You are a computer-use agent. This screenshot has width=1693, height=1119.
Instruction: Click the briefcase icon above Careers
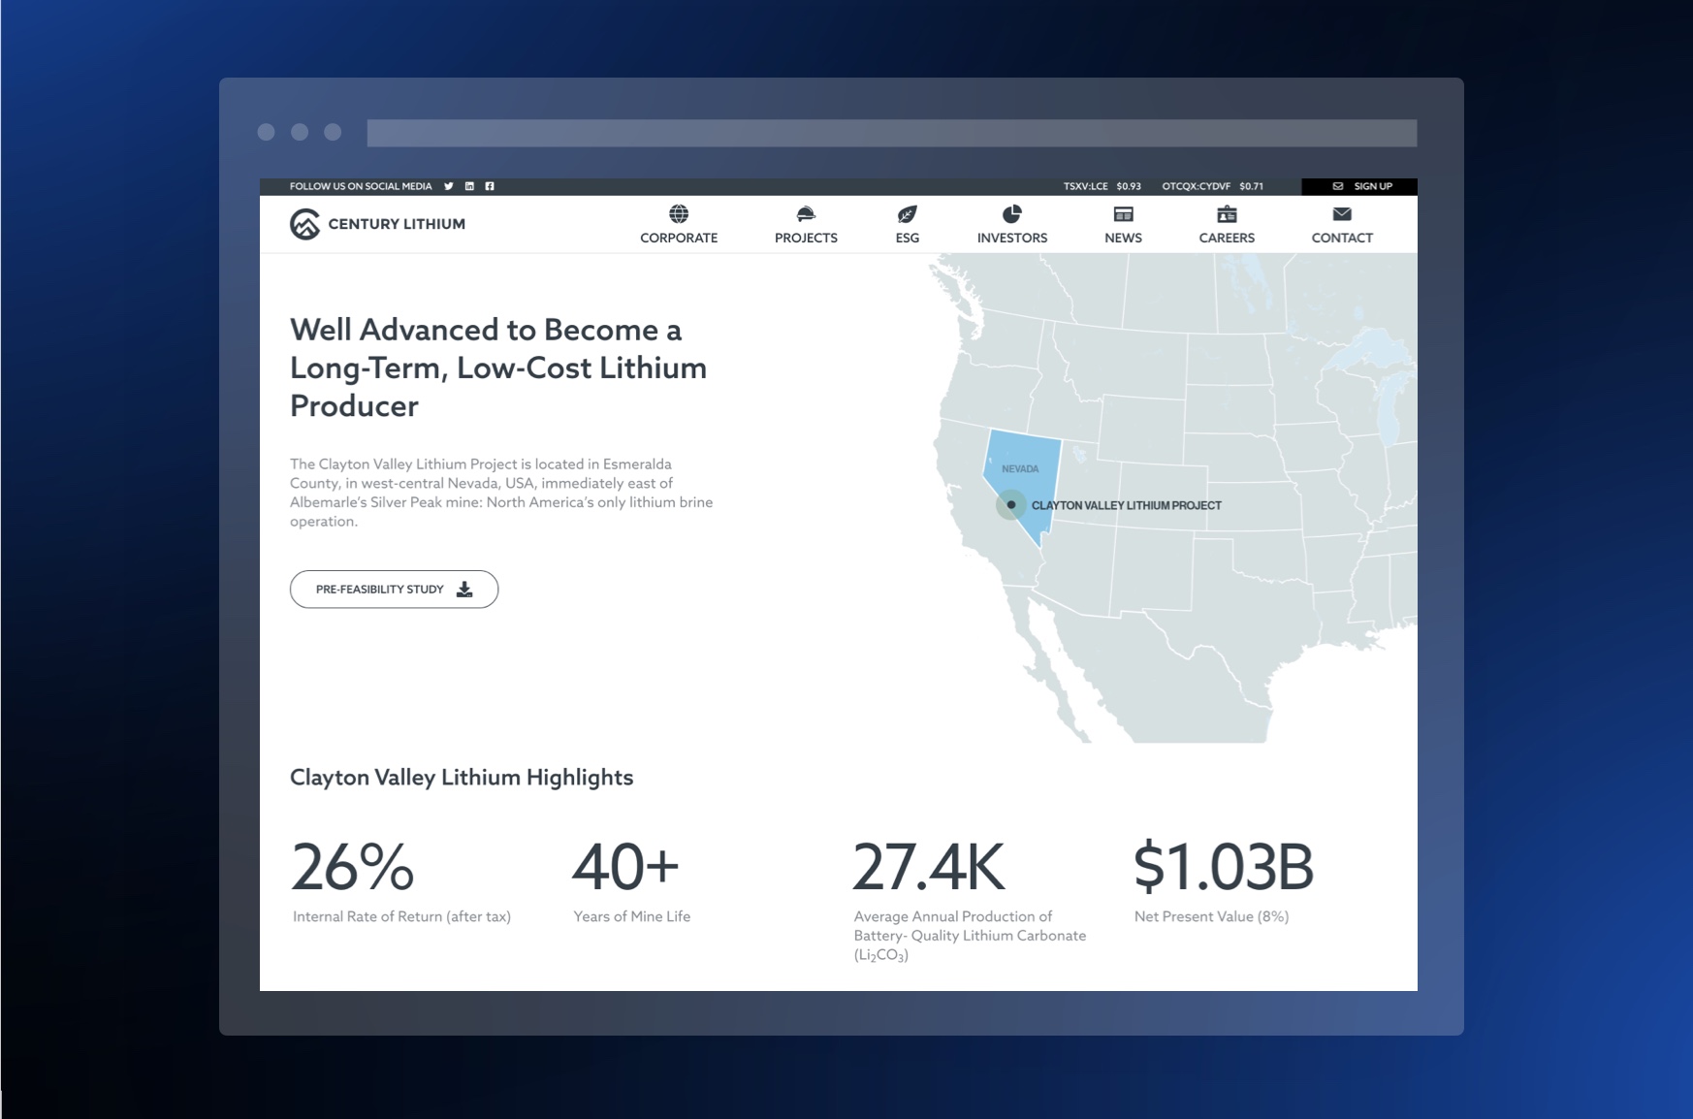1227,213
